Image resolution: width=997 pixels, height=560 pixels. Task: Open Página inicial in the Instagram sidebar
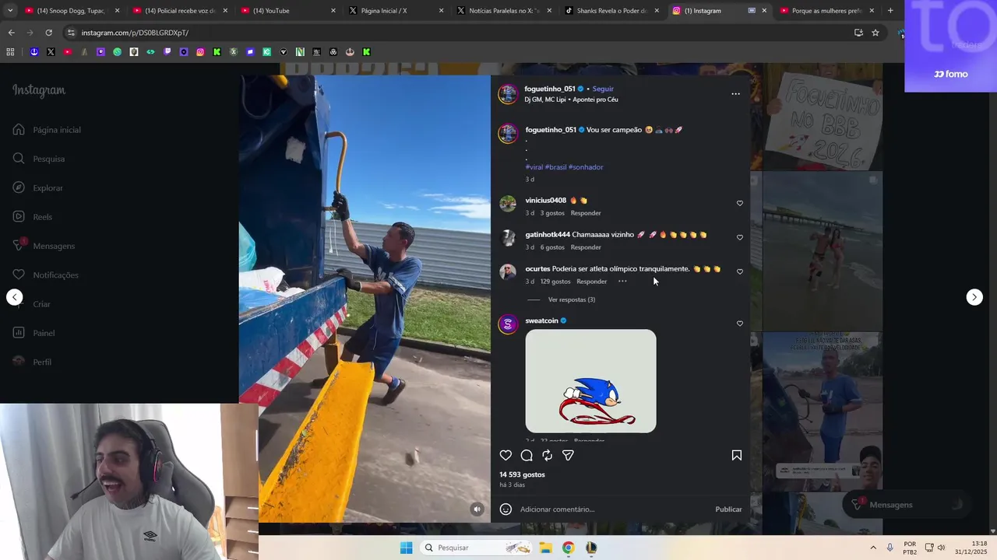tap(47, 130)
